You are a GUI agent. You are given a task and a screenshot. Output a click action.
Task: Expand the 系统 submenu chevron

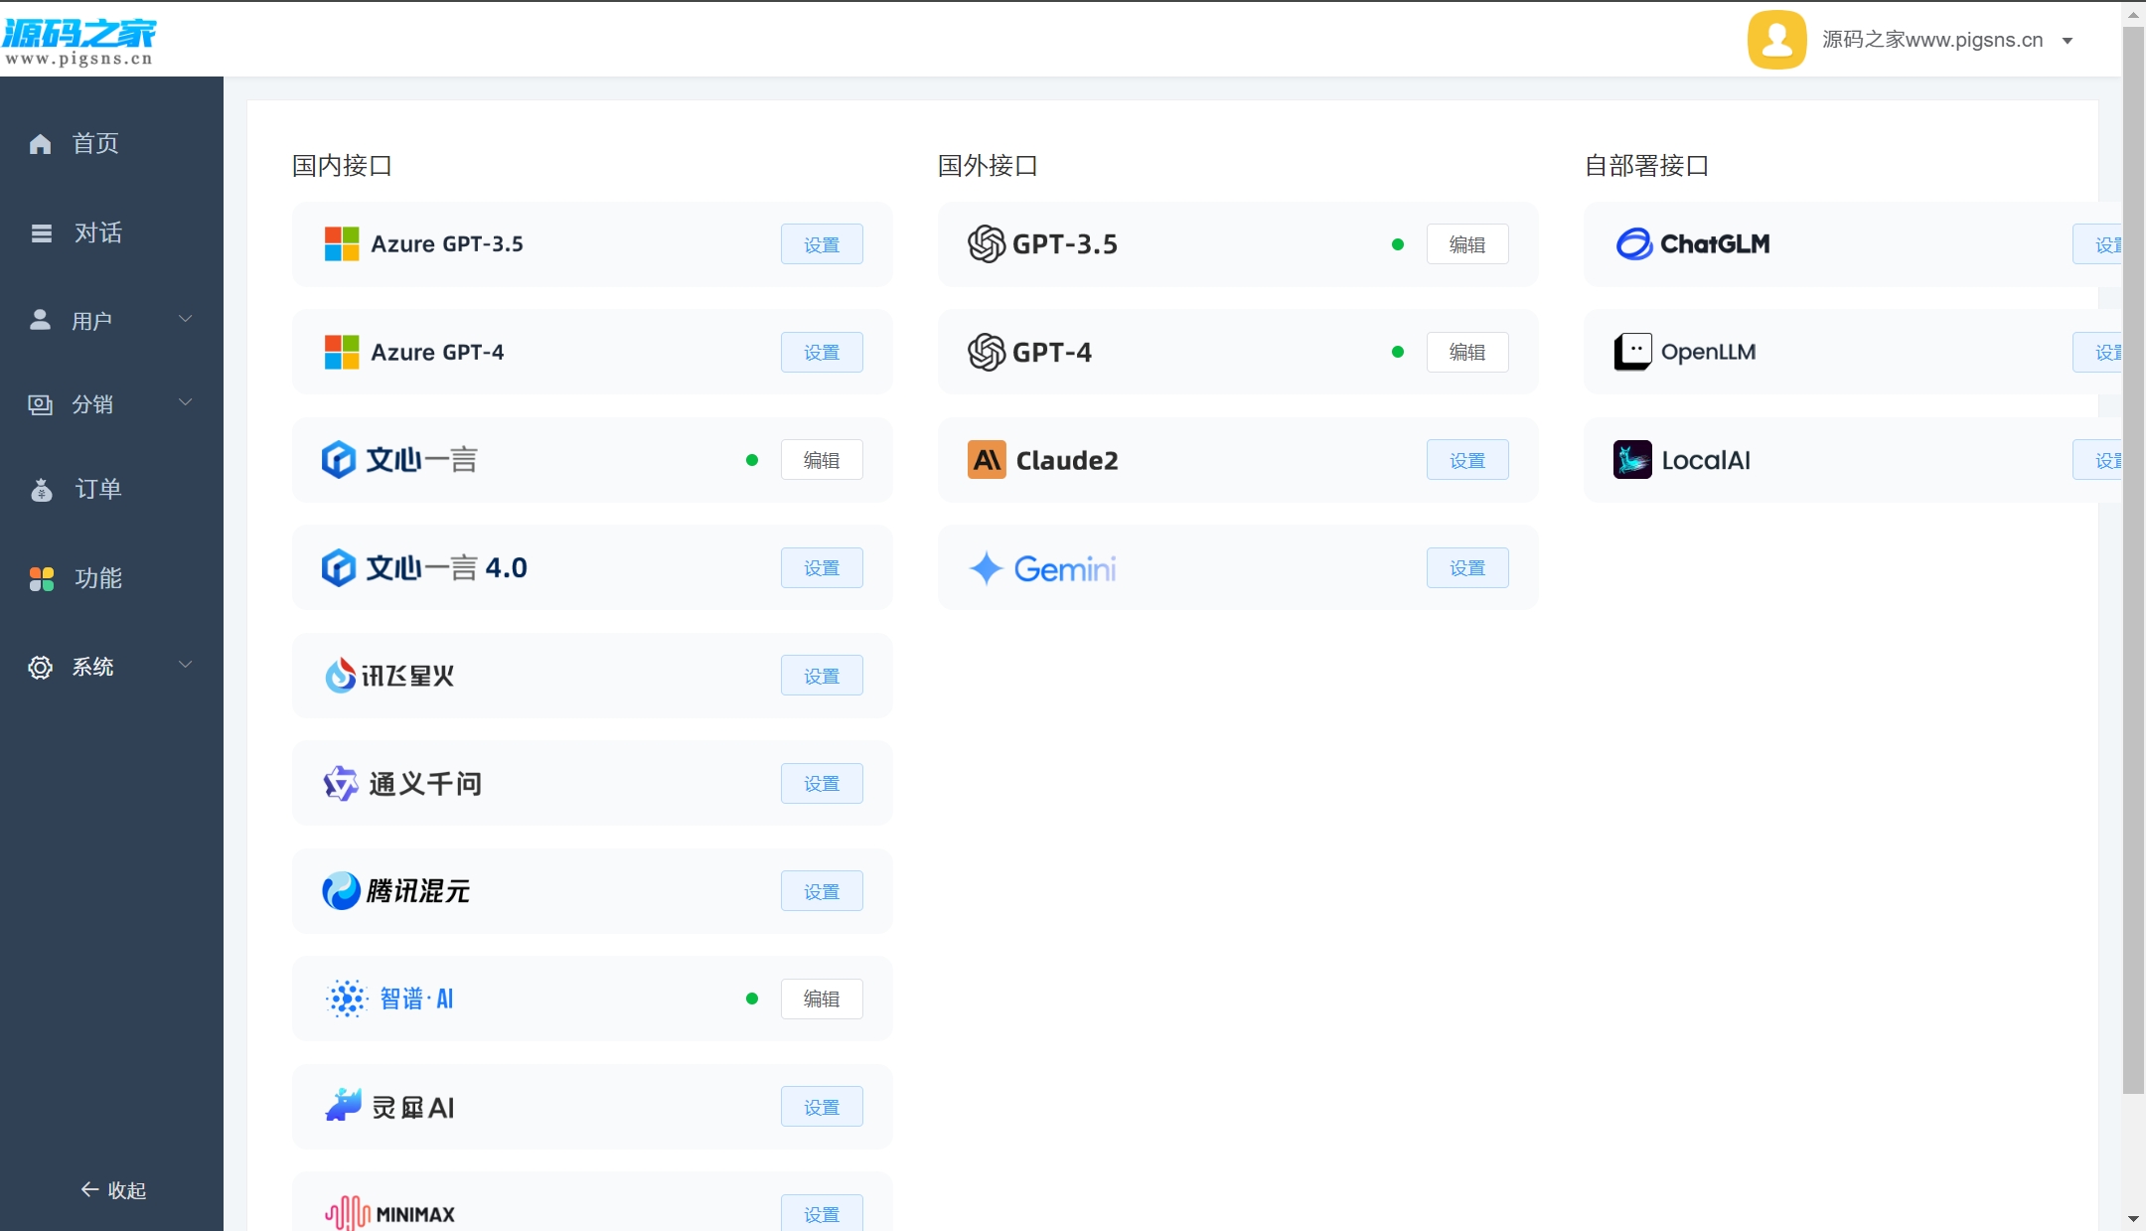tap(185, 665)
